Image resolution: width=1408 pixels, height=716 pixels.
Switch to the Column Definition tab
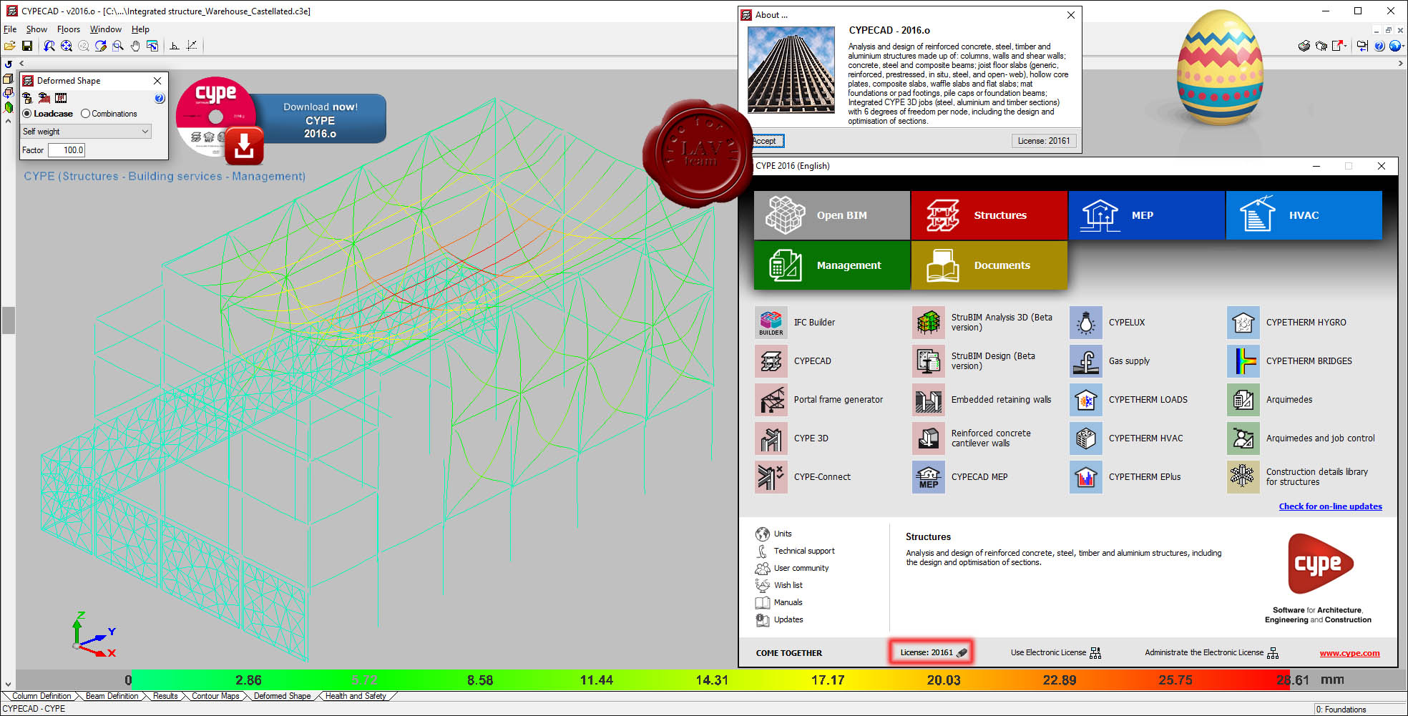pyautogui.click(x=41, y=696)
